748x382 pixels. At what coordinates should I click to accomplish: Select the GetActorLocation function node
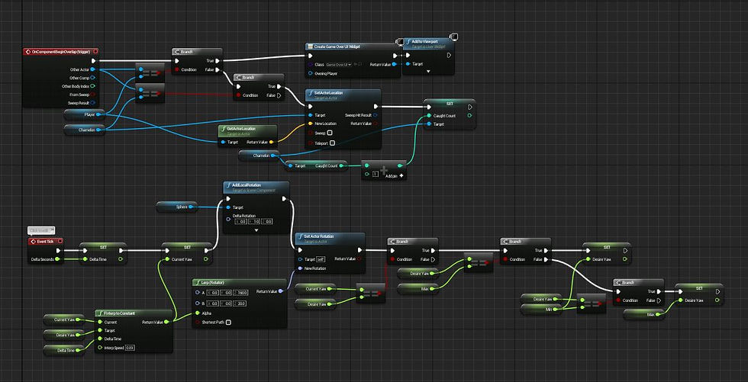247,136
